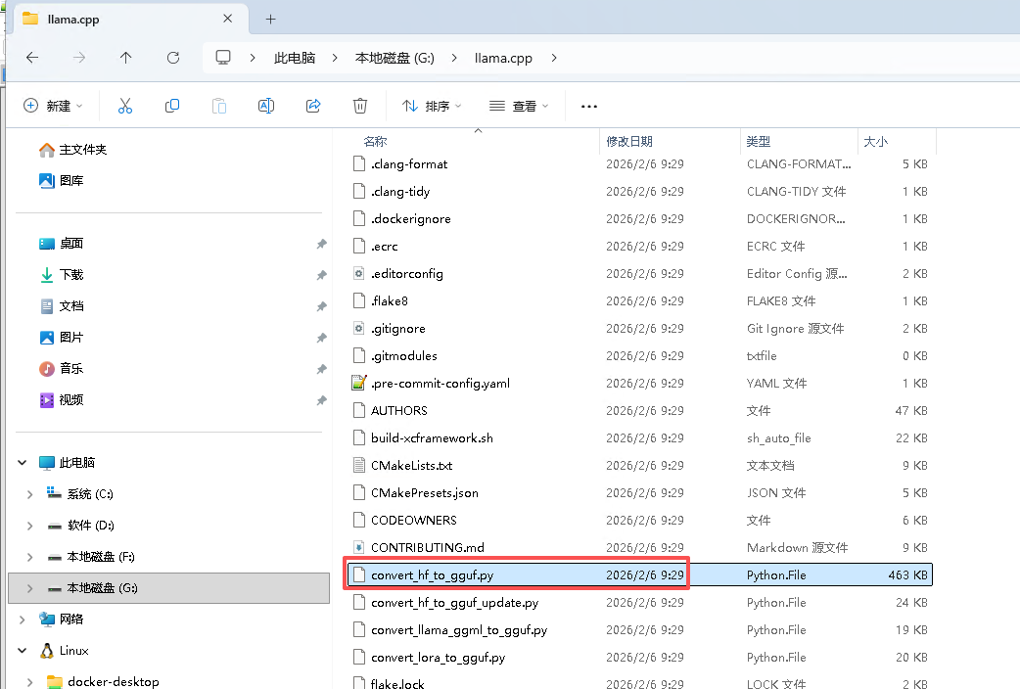The width and height of the screenshot is (1020, 689).
Task: Click the computer monitor icon in address bar
Action: coord(223,58)
